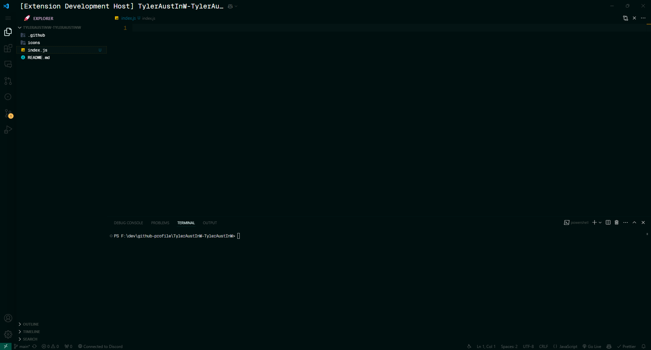Screen dimensions: 651x350
Task: Open notifications bell in status bar
Action: tap(644, 346)
